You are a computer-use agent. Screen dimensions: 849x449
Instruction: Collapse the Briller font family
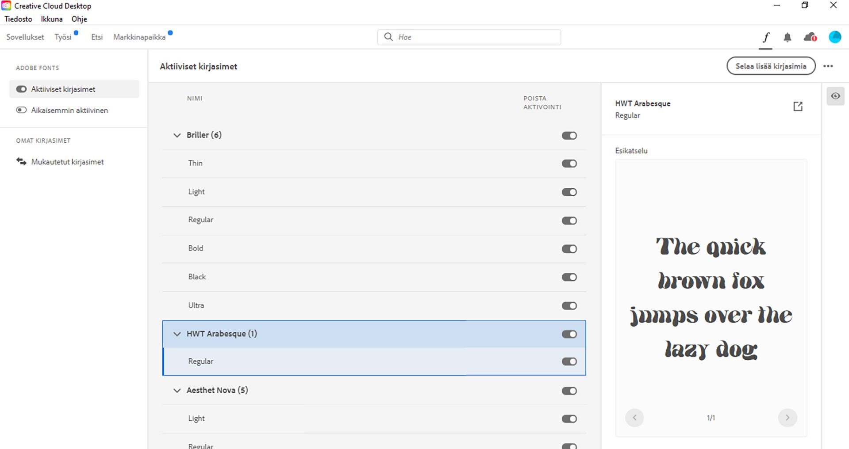(177, 135)
